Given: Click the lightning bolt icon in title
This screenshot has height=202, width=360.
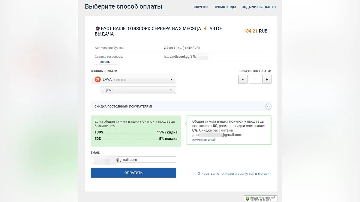Looking at the screenshot, I should 205,29.
